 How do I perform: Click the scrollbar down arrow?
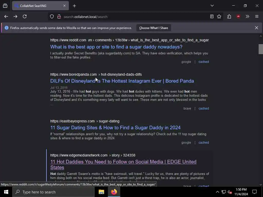click(261, 185)
